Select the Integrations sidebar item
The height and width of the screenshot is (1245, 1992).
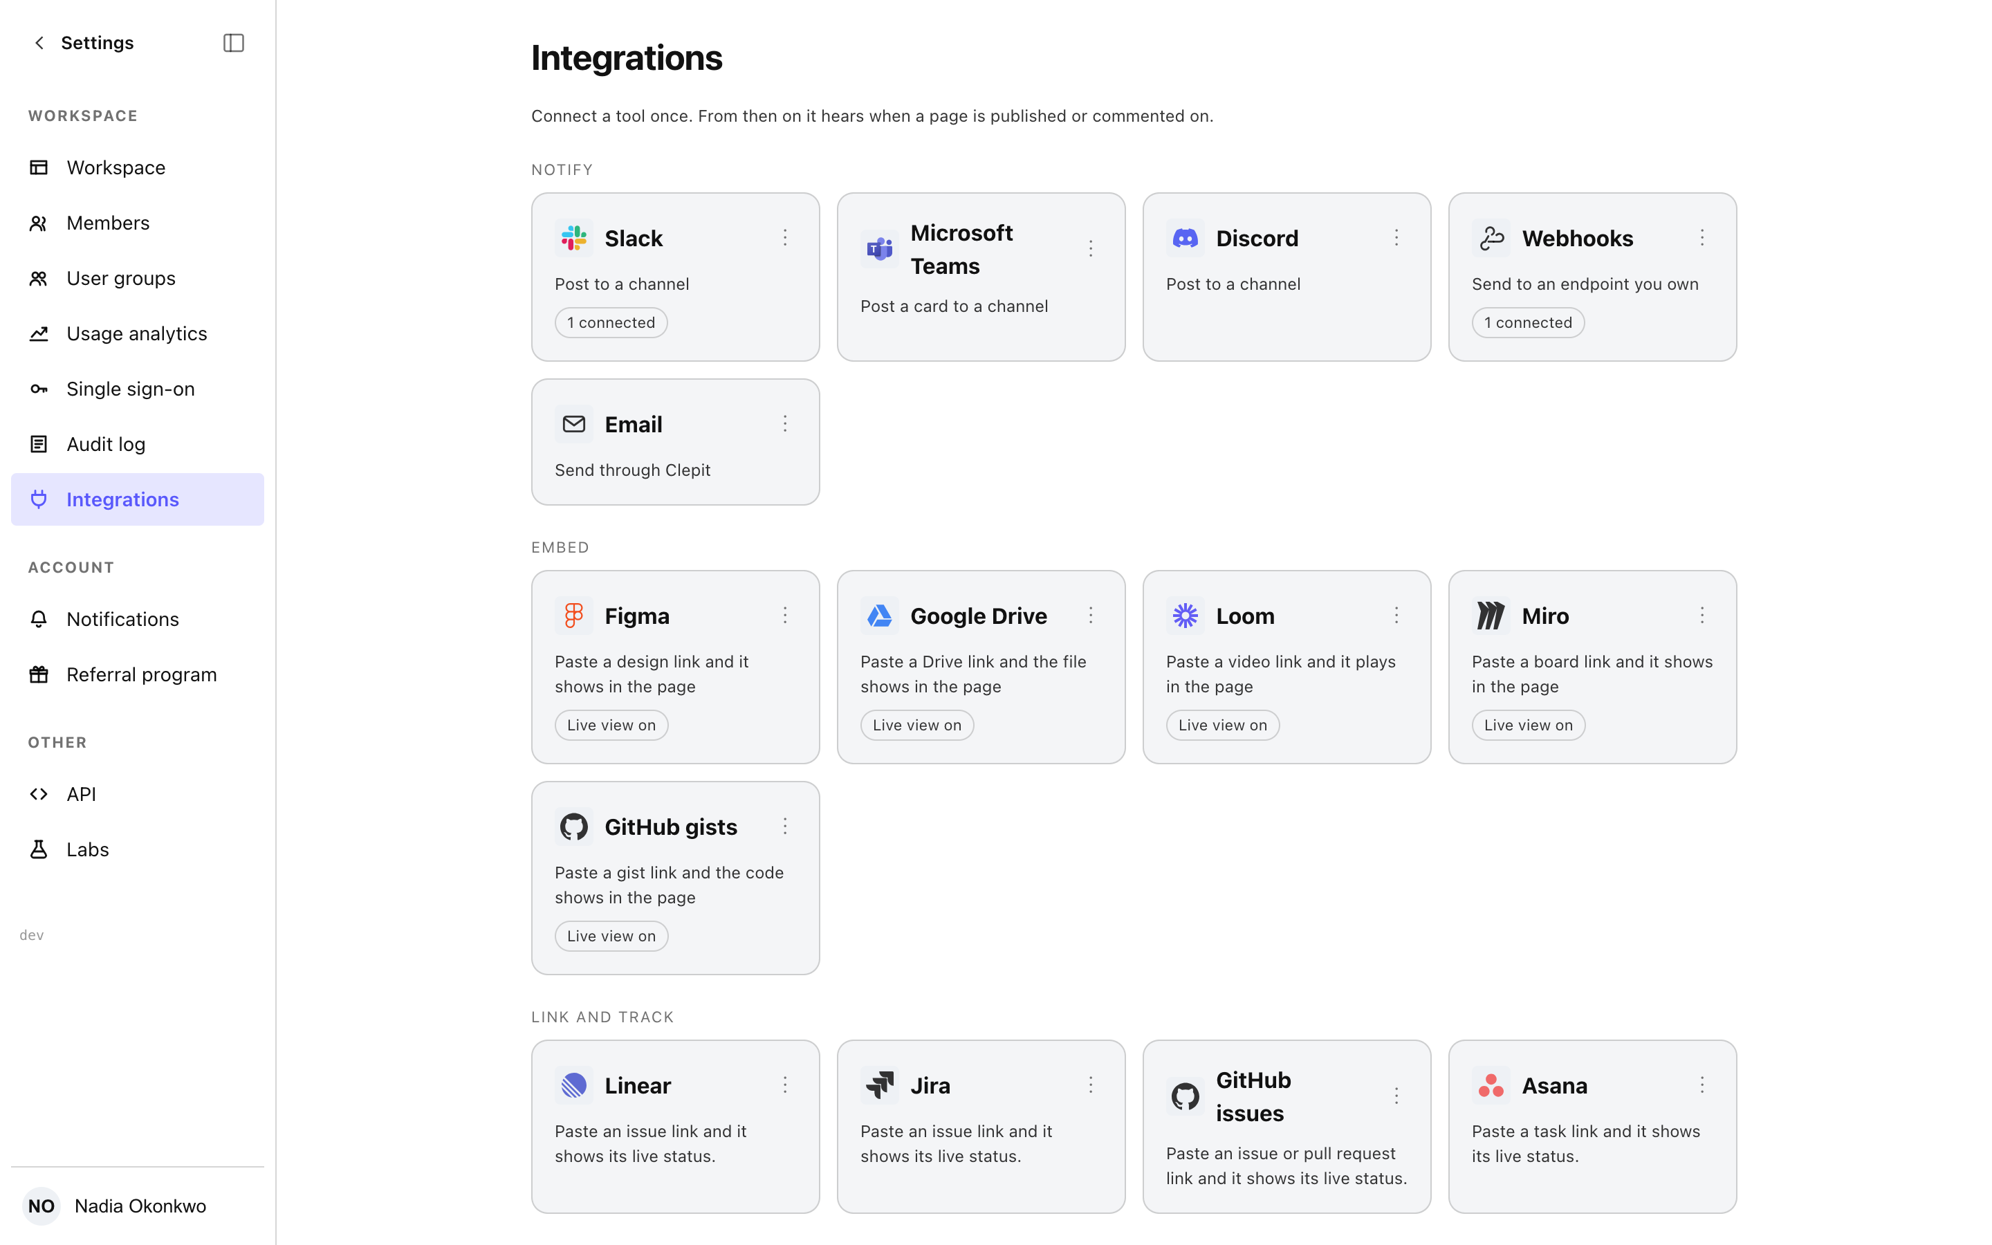(x=138, y=500)
